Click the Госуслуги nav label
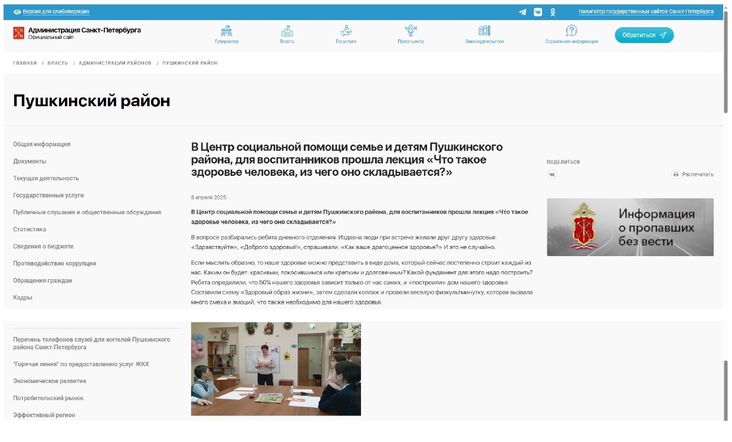The width and height of the screenshot is (732, 442). (346, 42)
